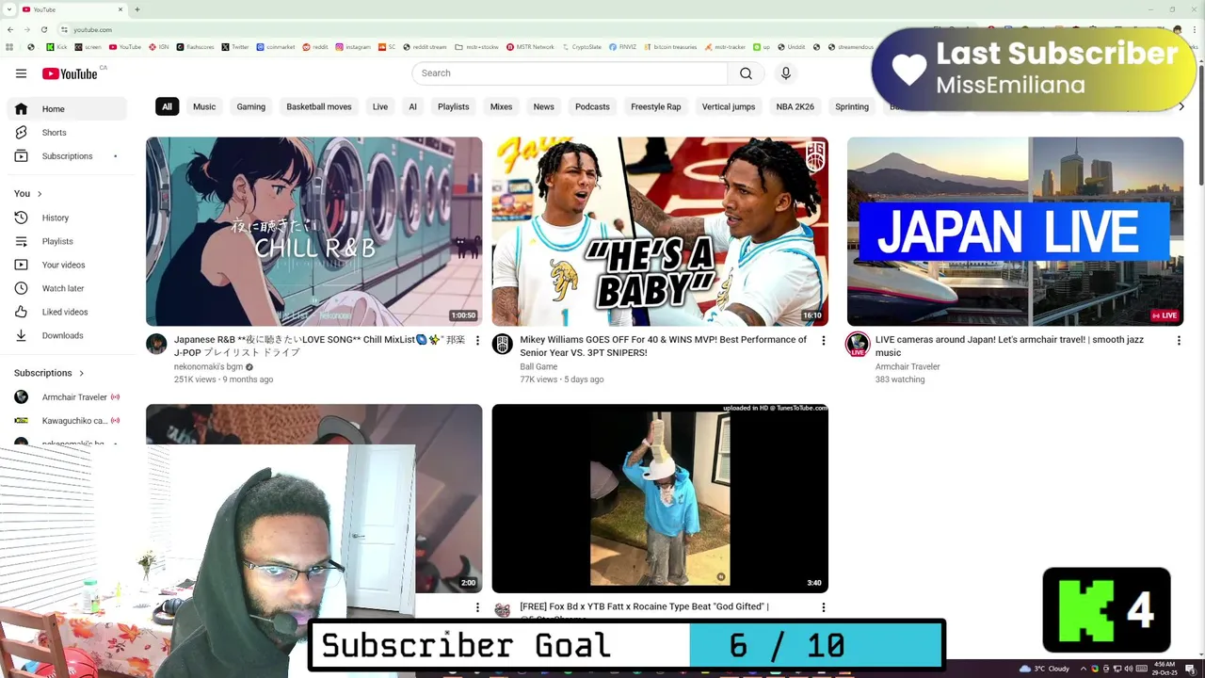Open options menu for Japanese R&B video

477,340
